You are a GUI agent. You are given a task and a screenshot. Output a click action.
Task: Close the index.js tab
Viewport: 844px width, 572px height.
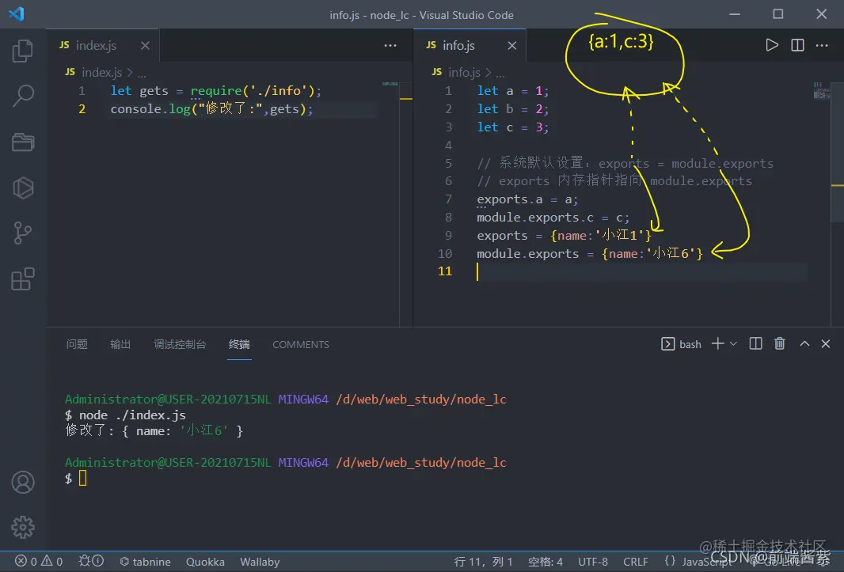coord(145,46)
